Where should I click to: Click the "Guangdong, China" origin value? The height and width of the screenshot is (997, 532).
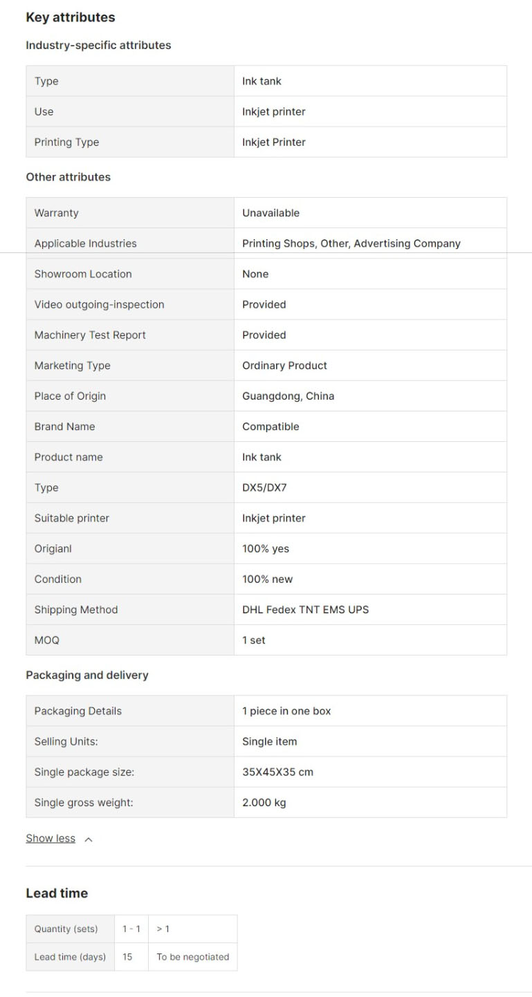coord(288,396)
